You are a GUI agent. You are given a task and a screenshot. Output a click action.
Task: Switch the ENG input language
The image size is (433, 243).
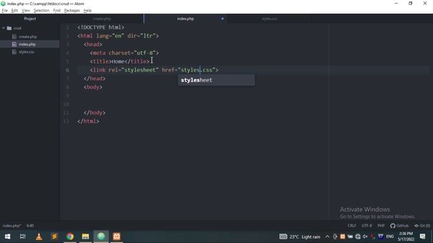click(390, 237)
